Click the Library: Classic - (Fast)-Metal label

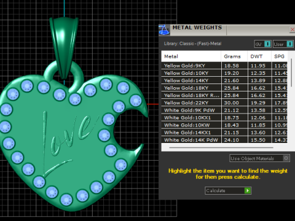[192, 44]
